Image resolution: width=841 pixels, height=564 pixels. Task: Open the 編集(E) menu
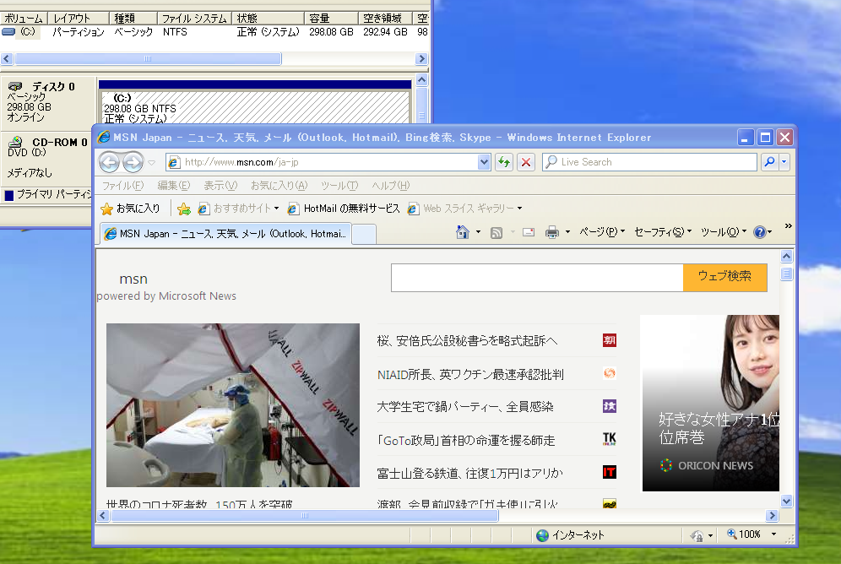tap(173, 186)
